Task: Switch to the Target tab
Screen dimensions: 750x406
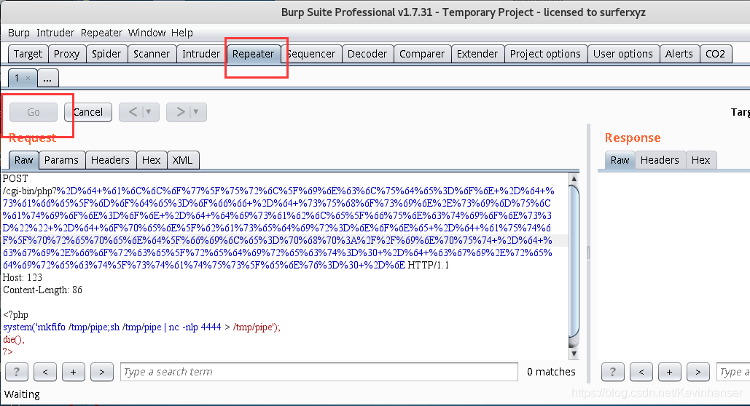Action: (x=28, y=54)
